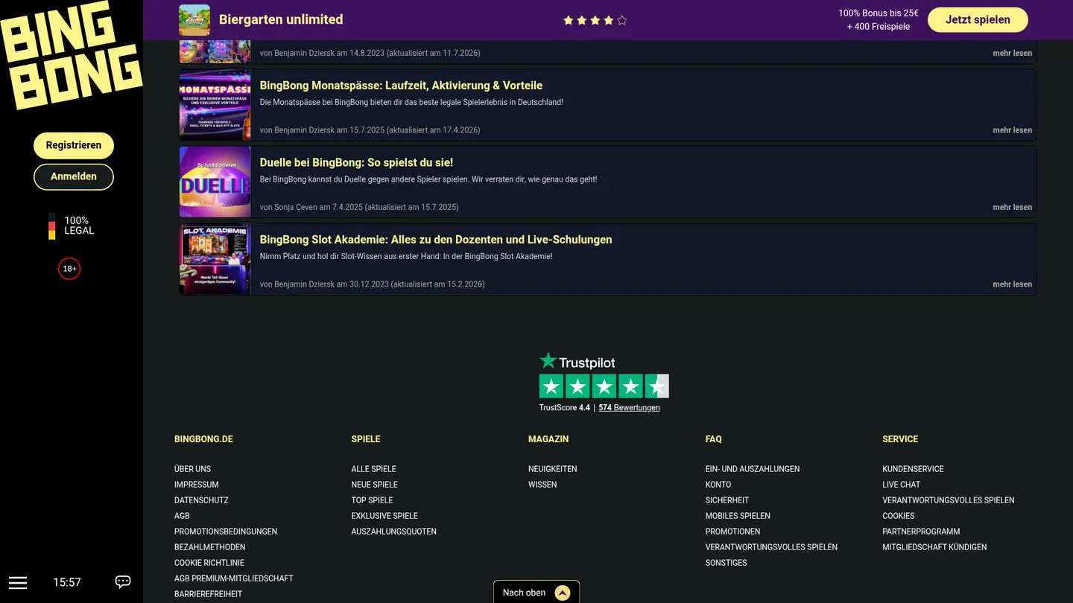This screenshot has width=1073, height=603.
Task: Click the Jetzt spielen button
Action: click(x=978, y=20)
